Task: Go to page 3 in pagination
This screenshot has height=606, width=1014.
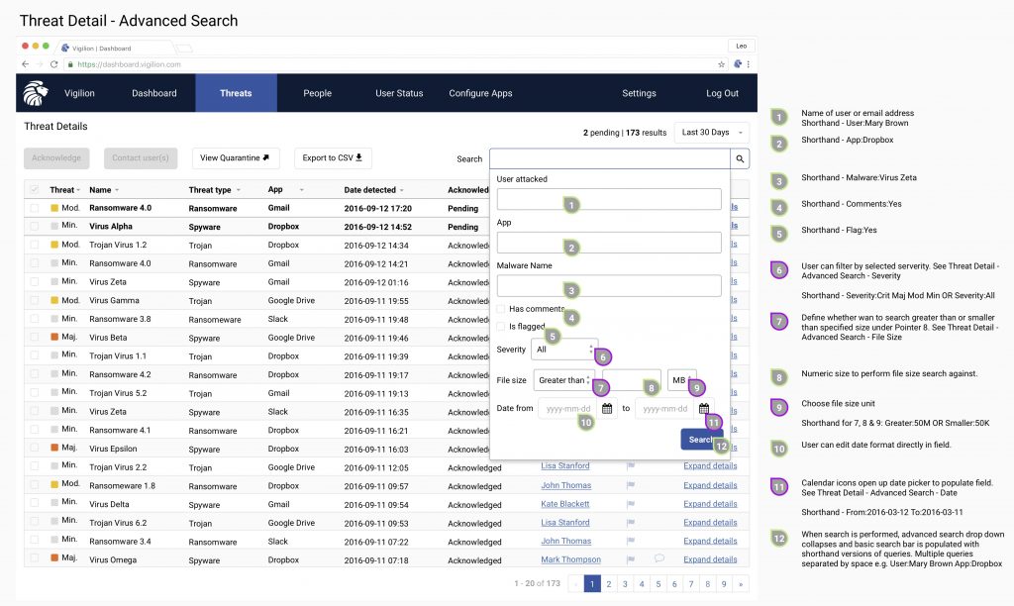Action: tap(625, 584)
